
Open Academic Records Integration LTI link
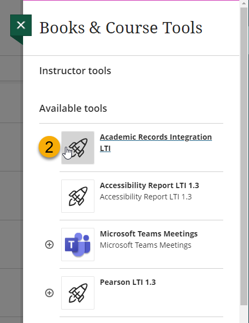click(x=156, y=142)
